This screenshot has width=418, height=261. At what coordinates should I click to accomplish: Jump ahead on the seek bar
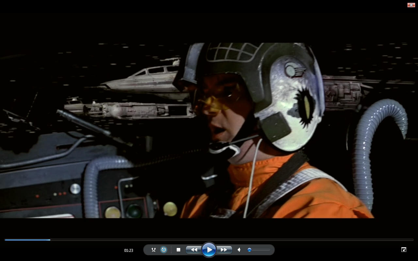pyautogui.click(x=209, y=240)
